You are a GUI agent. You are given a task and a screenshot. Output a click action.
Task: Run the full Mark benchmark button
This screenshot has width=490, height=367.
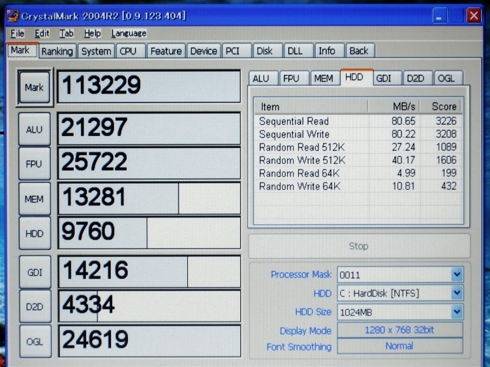click(34, 87)
